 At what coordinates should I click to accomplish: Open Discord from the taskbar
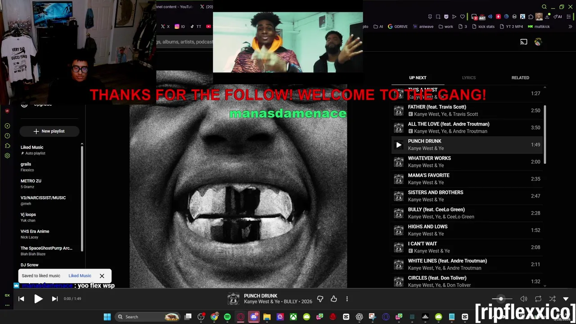254,317
